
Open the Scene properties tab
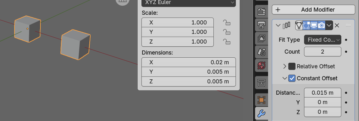pos(261,52)
